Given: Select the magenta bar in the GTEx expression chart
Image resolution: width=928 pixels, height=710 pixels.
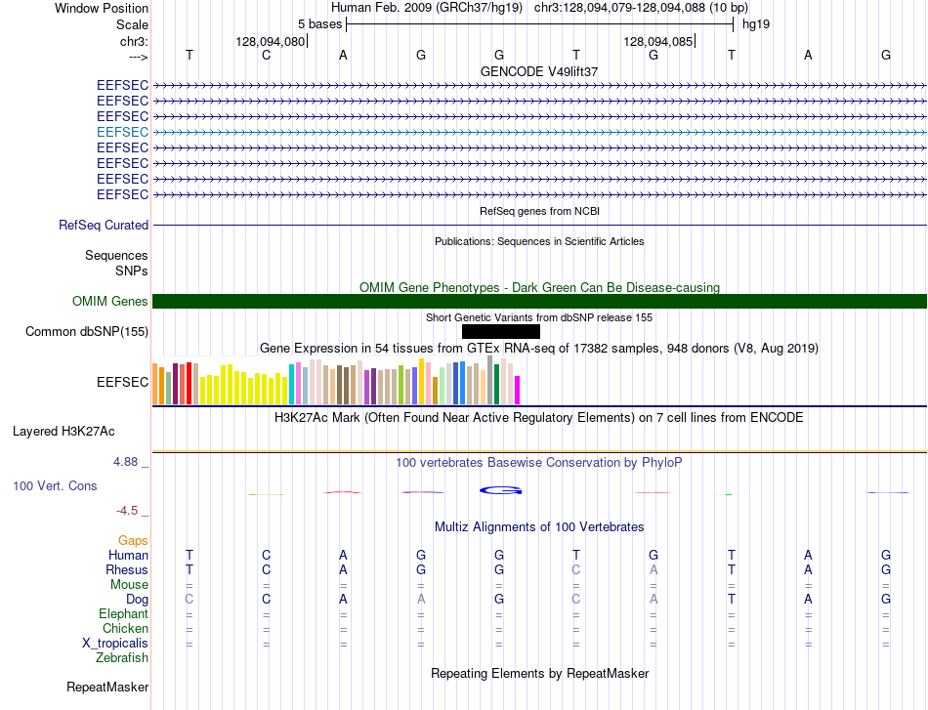Looking at the screenshot, I should (518, 390).
